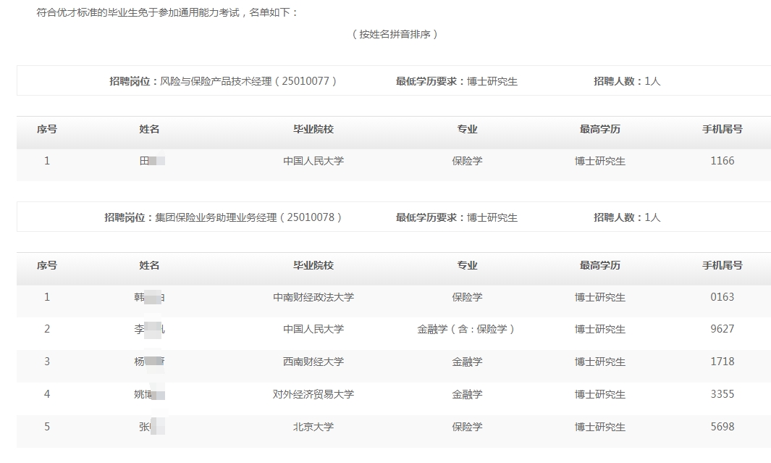771x463 pixels.
Task: Click the 按姓名拼音排序 note
Action: (395, 34)
